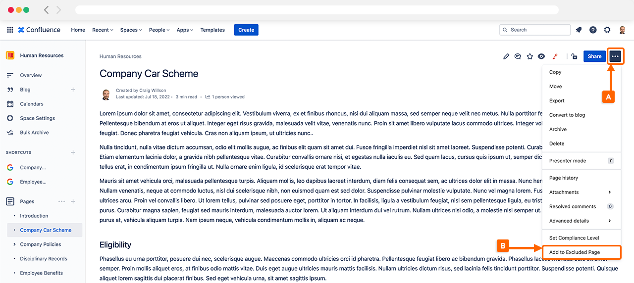Star this page as favorite
Image resolution: width=634 pixels, height=283 pixels.
point(529,56)
